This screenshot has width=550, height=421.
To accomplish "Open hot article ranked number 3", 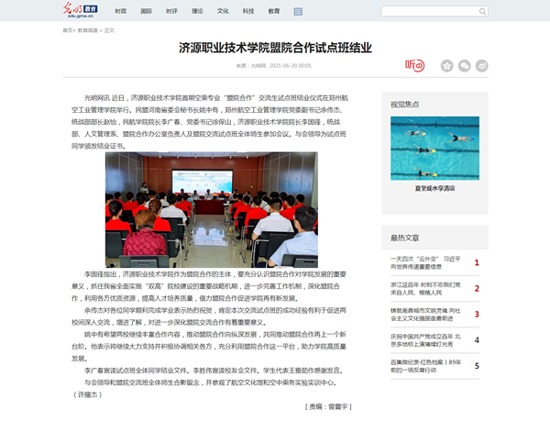I will [x=426, y=315].
